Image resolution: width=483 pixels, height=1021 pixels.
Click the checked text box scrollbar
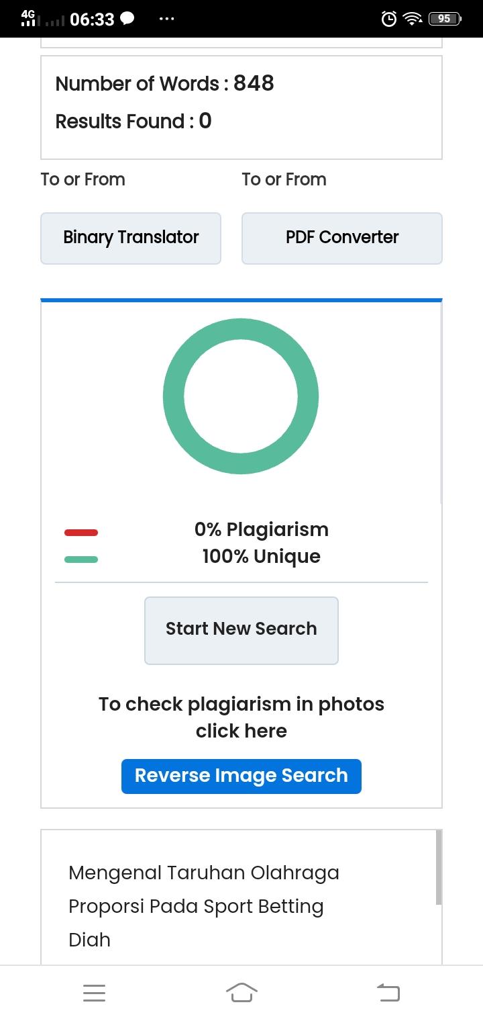439,867
